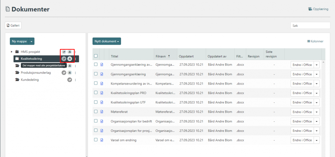335x157 pixels.
Task: Open Endre i Office dropdown arrow for Møtereferat
Action: point(317,112)
